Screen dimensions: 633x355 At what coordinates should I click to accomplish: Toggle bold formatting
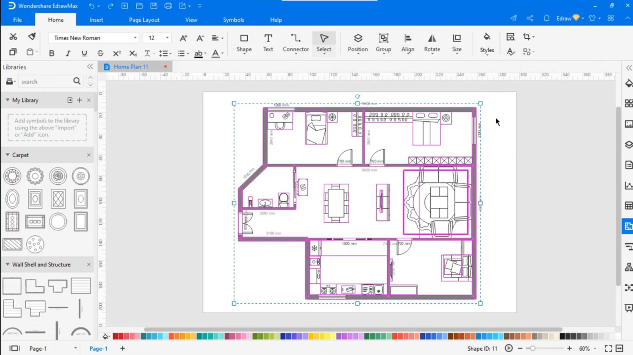(x=51, y=53)
